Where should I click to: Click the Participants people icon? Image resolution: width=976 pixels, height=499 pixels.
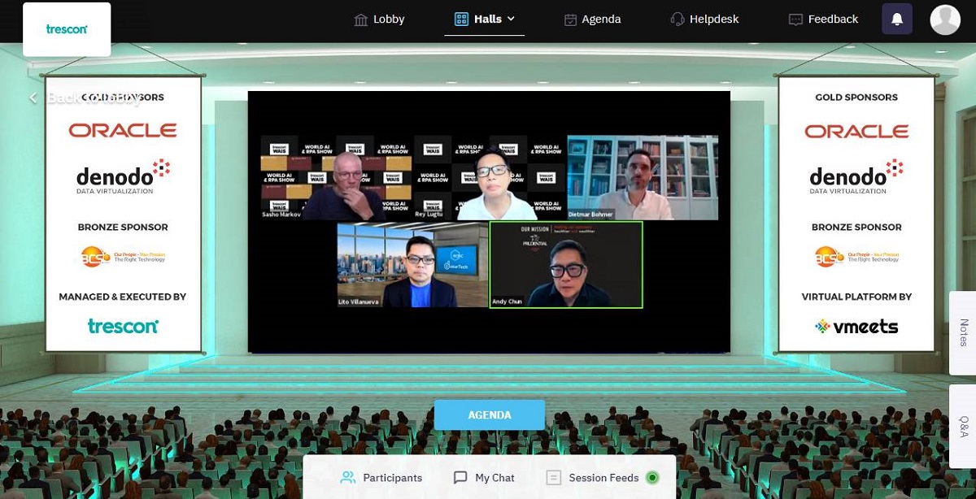pos(348,478)
